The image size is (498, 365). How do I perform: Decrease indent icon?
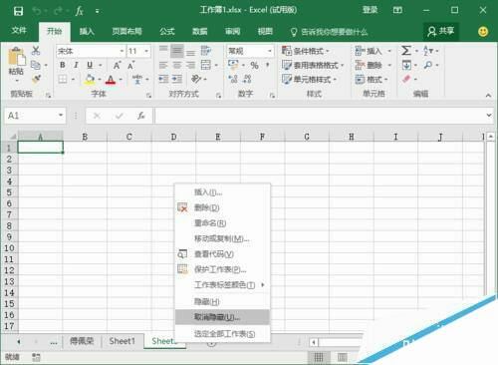click(163, 79)
